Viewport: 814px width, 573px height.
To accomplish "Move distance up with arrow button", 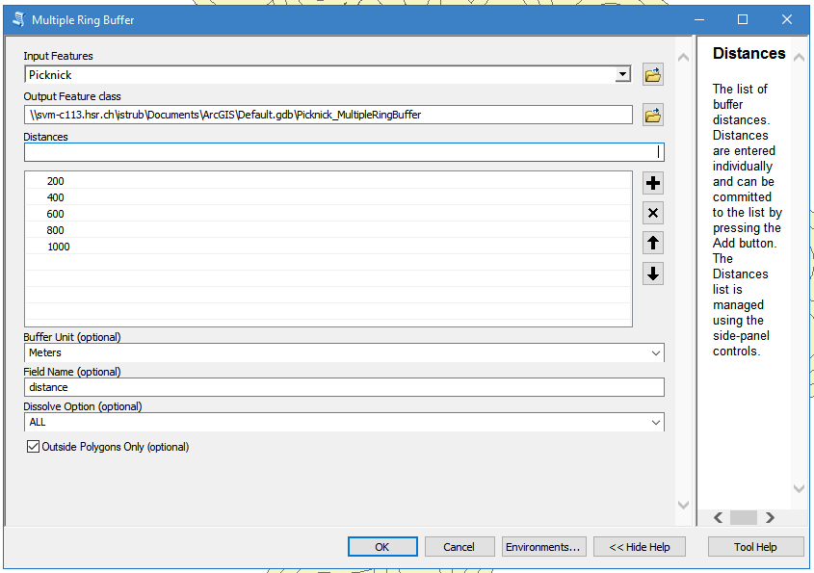I will [x=653, y=244].
